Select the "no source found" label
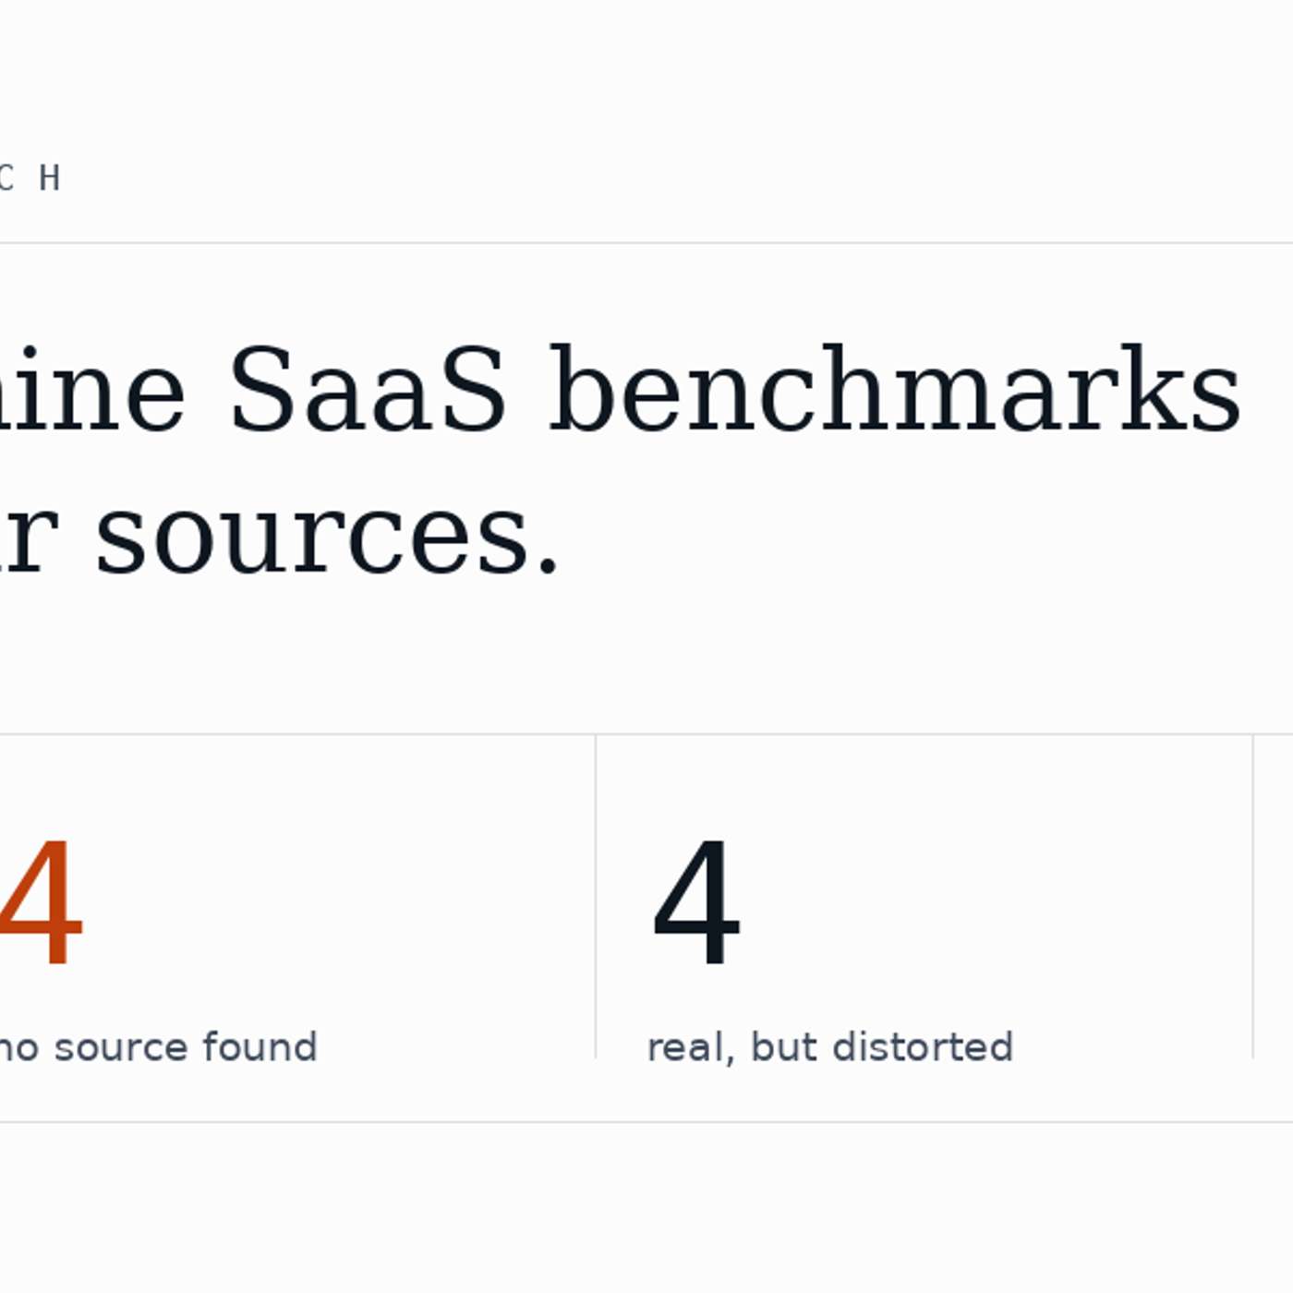 [x=158, y=1047]
